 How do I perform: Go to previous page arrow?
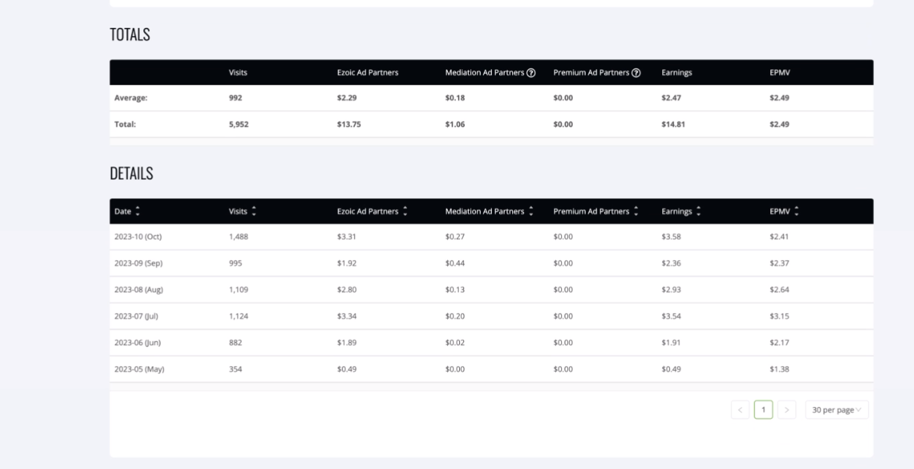coord(740,410)
